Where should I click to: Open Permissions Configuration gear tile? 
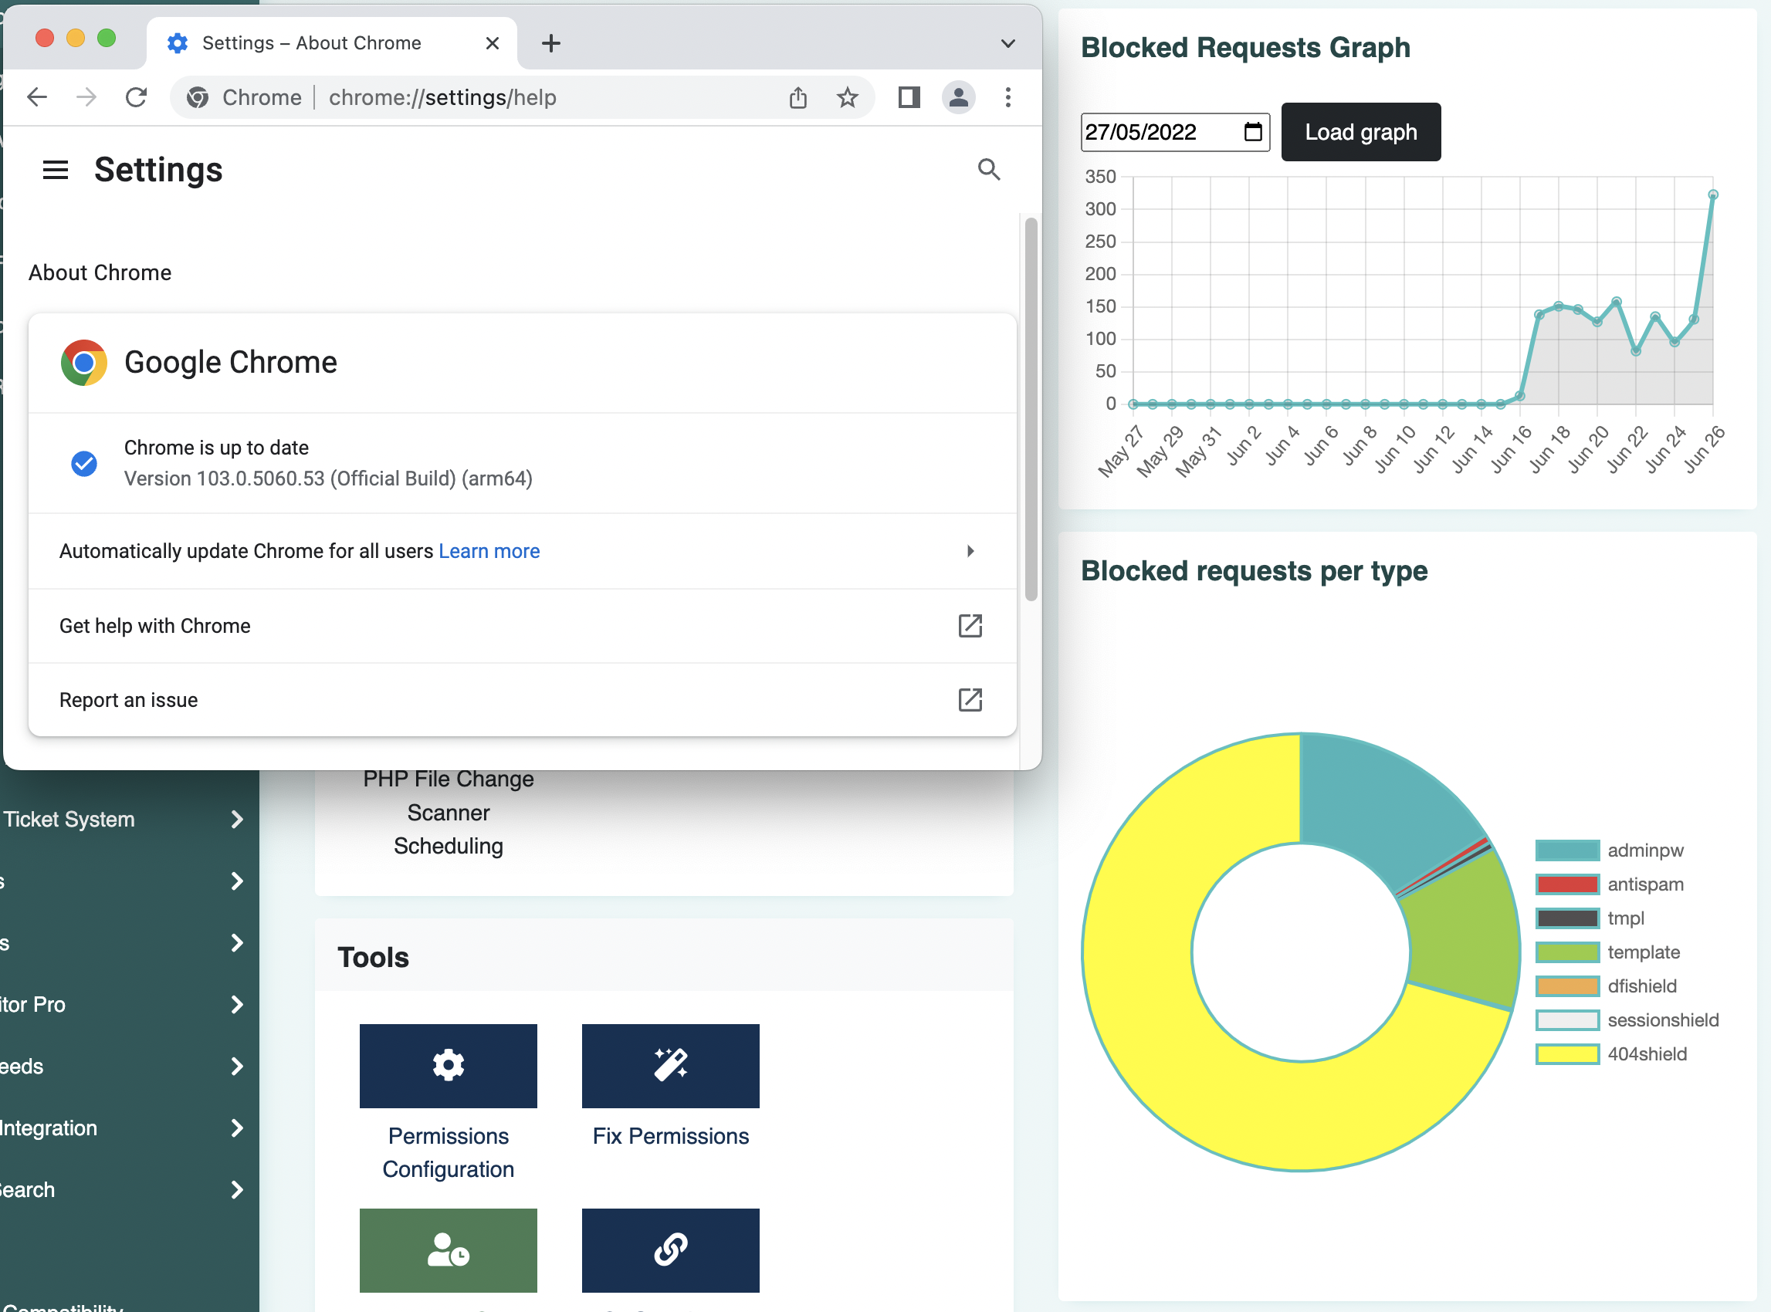[448, 1065]
